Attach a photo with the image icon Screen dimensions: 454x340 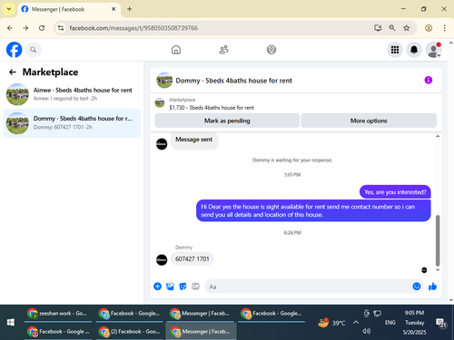tap(170, 287)
